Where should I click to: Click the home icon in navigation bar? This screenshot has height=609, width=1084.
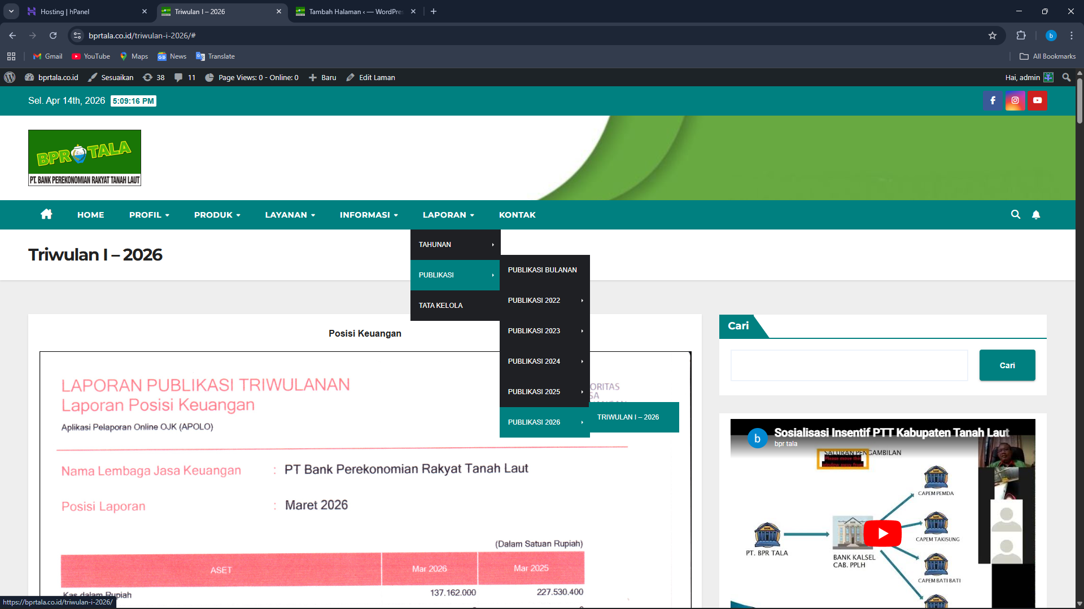click(x=46, y=214)
